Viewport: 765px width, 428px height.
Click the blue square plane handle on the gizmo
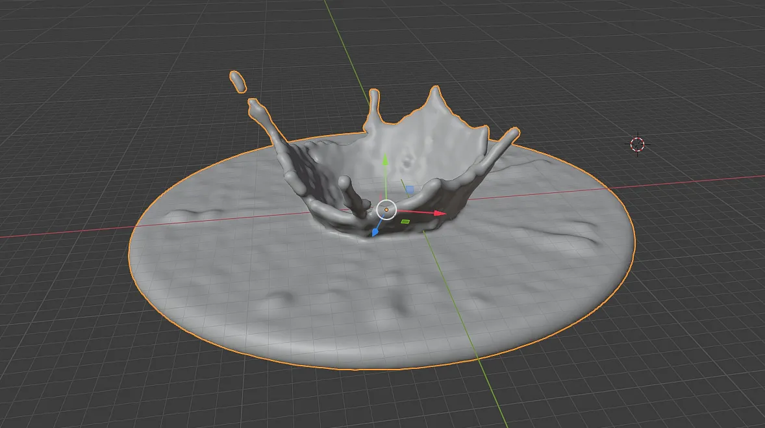coord(410,190)
